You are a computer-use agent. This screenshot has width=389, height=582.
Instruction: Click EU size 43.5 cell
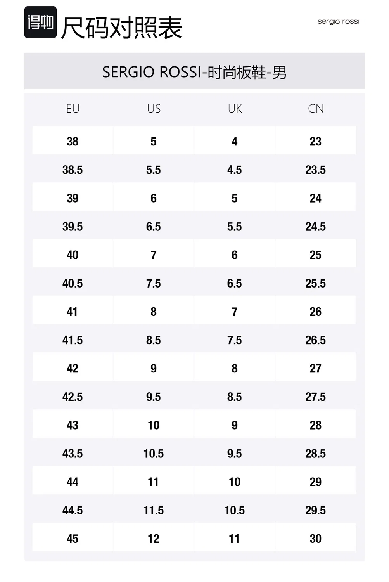pos(73,452)
